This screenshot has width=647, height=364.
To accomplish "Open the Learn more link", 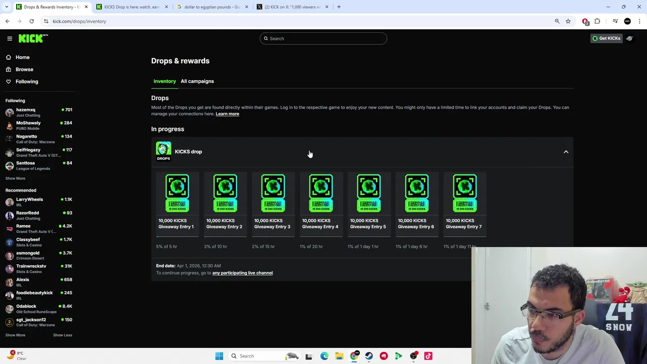I will point(227,114).
